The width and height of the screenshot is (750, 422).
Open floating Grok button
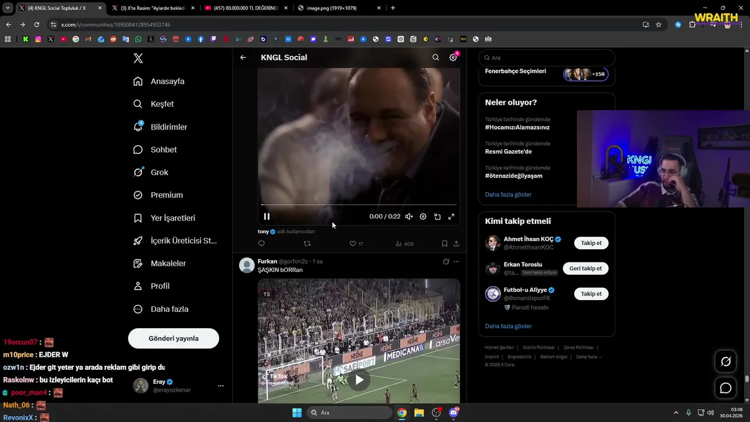[726, 362]
